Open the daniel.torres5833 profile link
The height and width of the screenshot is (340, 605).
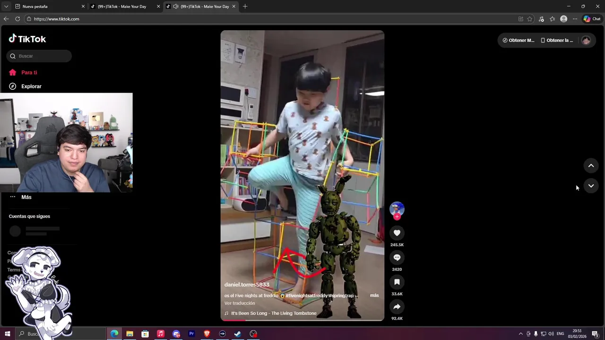click(x=247, y=285)
